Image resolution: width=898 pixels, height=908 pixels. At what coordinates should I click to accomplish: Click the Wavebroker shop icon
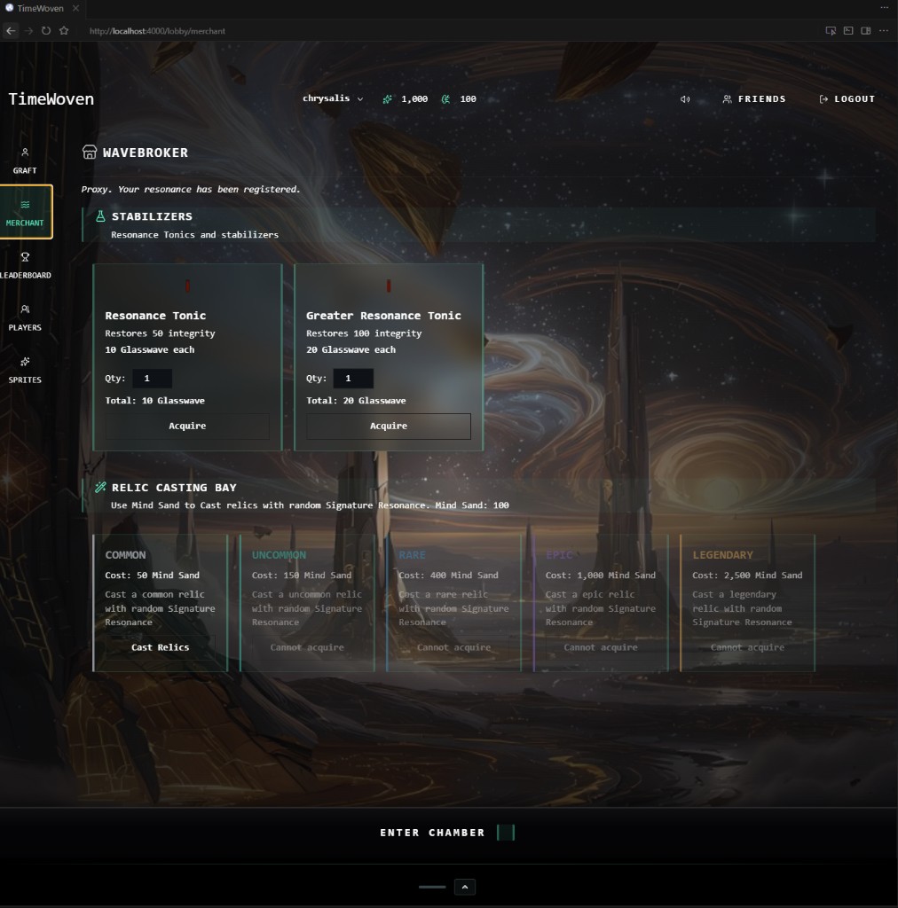click(89, 152)
